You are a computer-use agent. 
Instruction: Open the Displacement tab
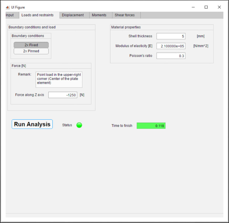(x=73, y=15)
